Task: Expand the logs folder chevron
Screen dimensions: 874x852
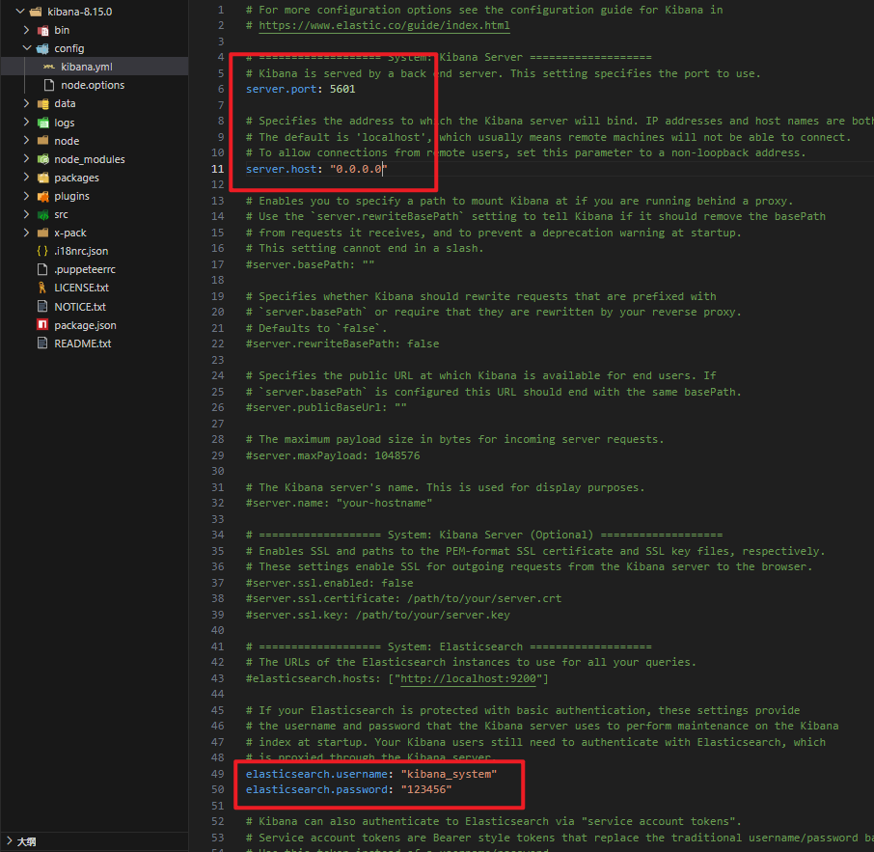Action: click(26, 122)
